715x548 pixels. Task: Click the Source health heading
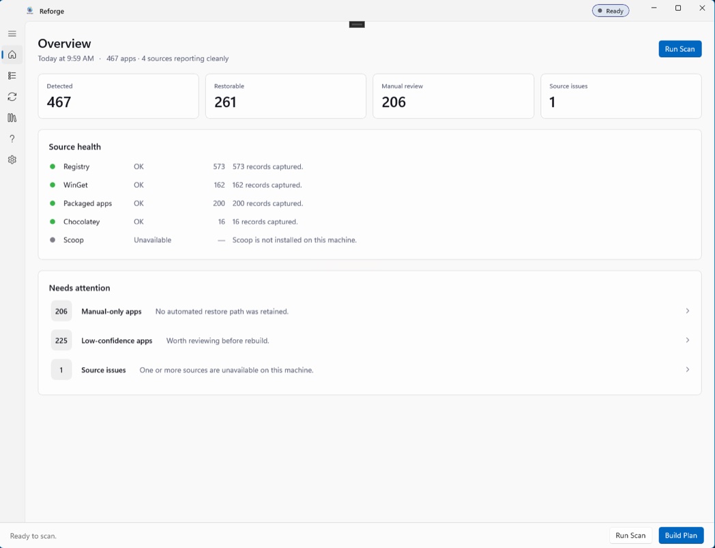(75, 147)
